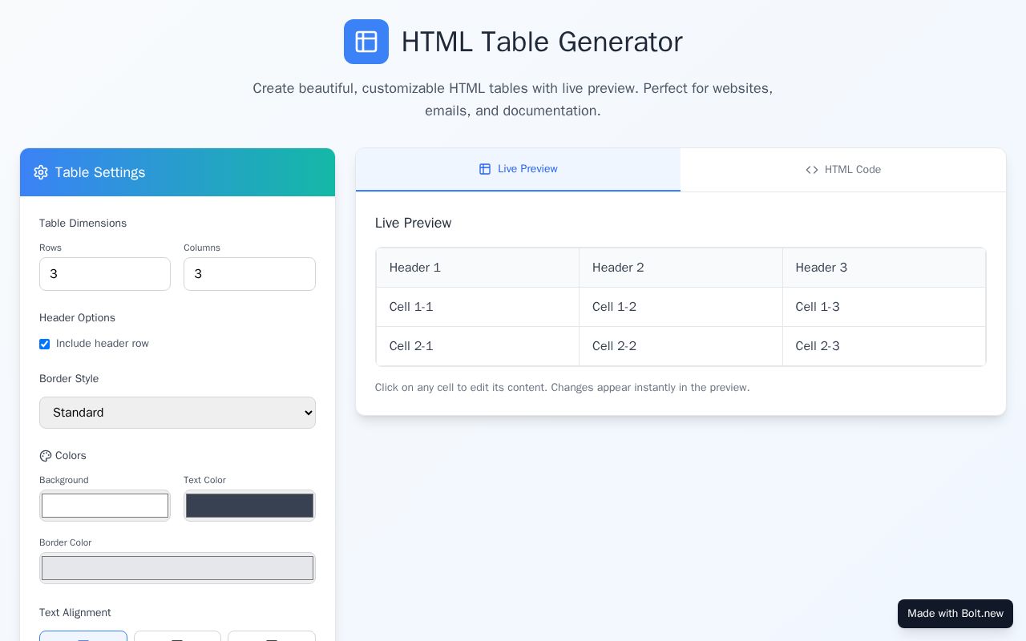Click the palette icon next to Colors
The width and height of the screenshot is (1026, 641).
click(x=46, y=456)
